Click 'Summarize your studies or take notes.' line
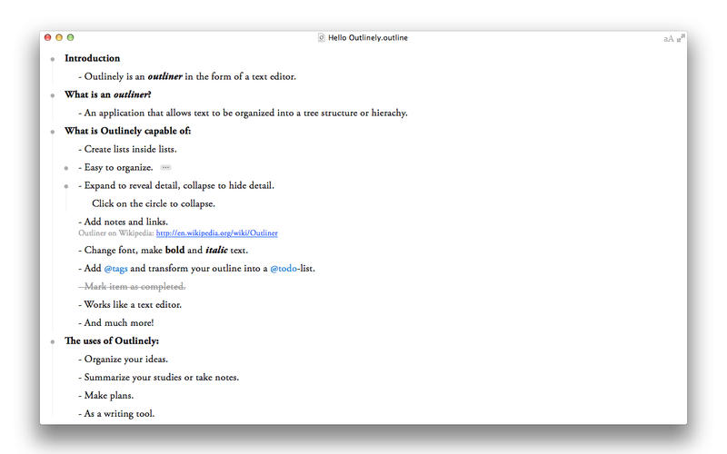Viewport: 727px width, 454px height. [158, 378]
